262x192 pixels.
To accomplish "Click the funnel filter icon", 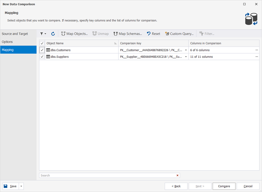I will point(42,34).
